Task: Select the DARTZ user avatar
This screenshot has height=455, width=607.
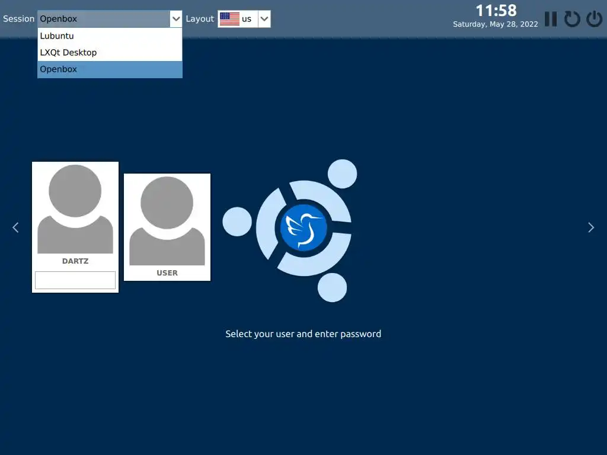Action: pyautogui.click(x=75, y=209)
